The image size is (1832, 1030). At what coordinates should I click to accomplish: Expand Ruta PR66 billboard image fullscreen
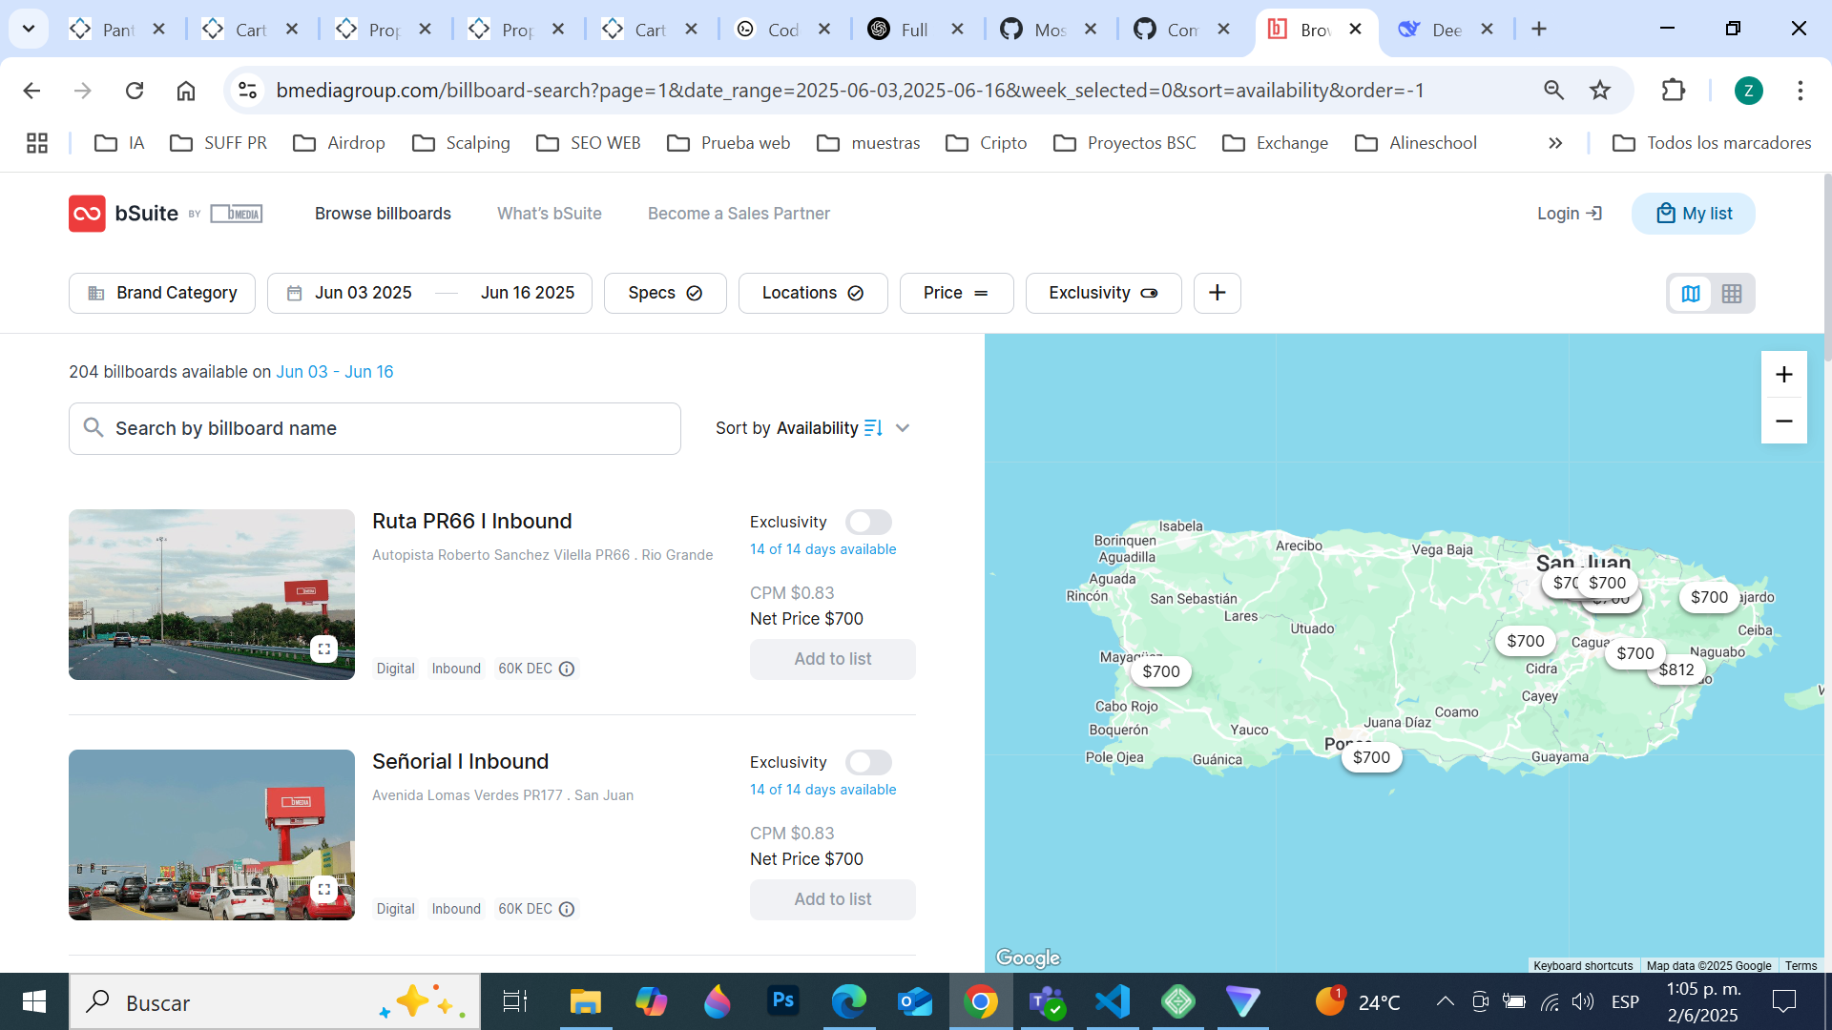pos(323,649)
